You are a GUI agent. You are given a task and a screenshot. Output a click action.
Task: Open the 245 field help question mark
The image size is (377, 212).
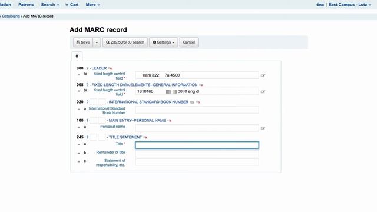coord(87,137)
